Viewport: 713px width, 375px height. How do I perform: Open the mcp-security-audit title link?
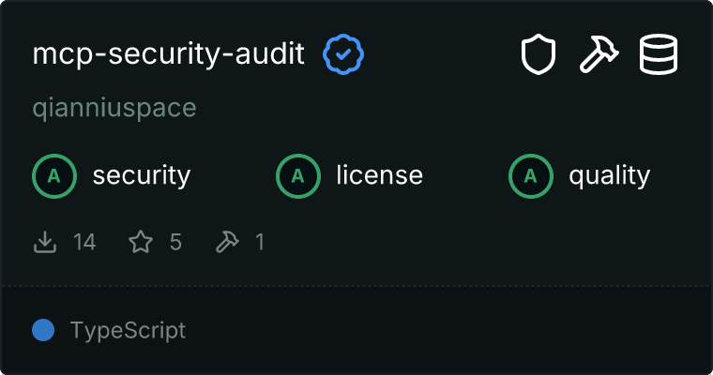tap(169, 55)
